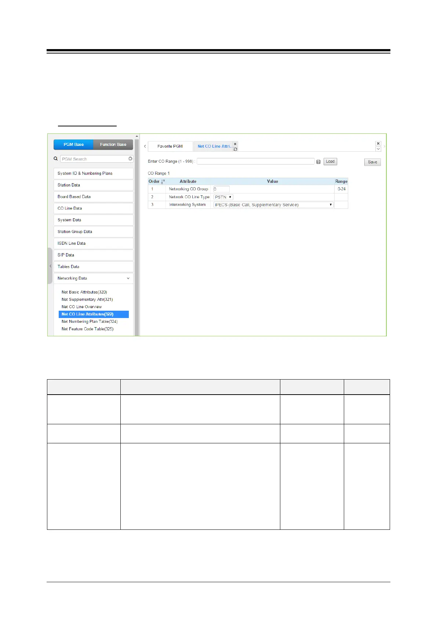437x617 pixels.
Task: Open Net CO Line Overview
Action: click(x=81, y=307)
